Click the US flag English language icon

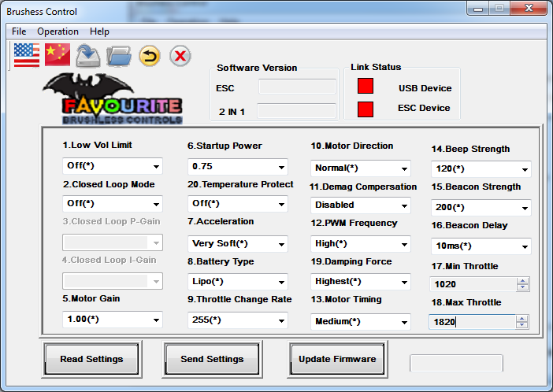tap(26, 54)
